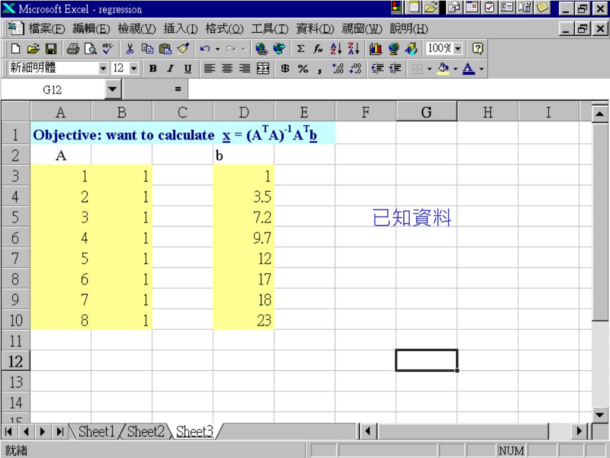Decrease decimal places
Viewport: 610px width, 458px height.
point(356,69)
